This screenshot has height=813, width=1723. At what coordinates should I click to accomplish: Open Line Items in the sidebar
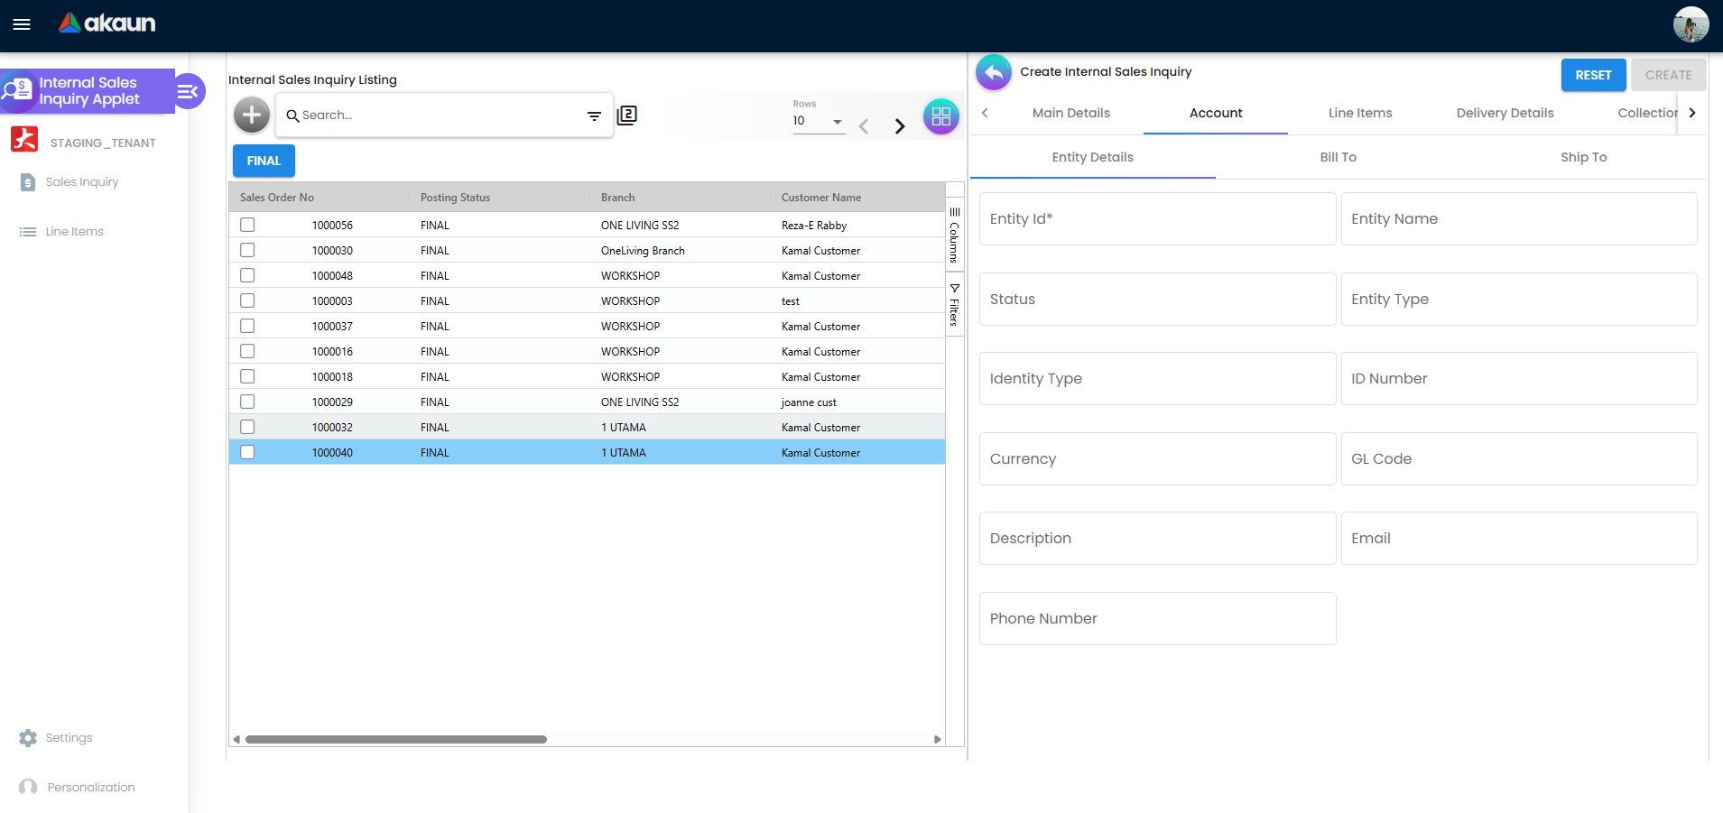[x=75, y=232]
